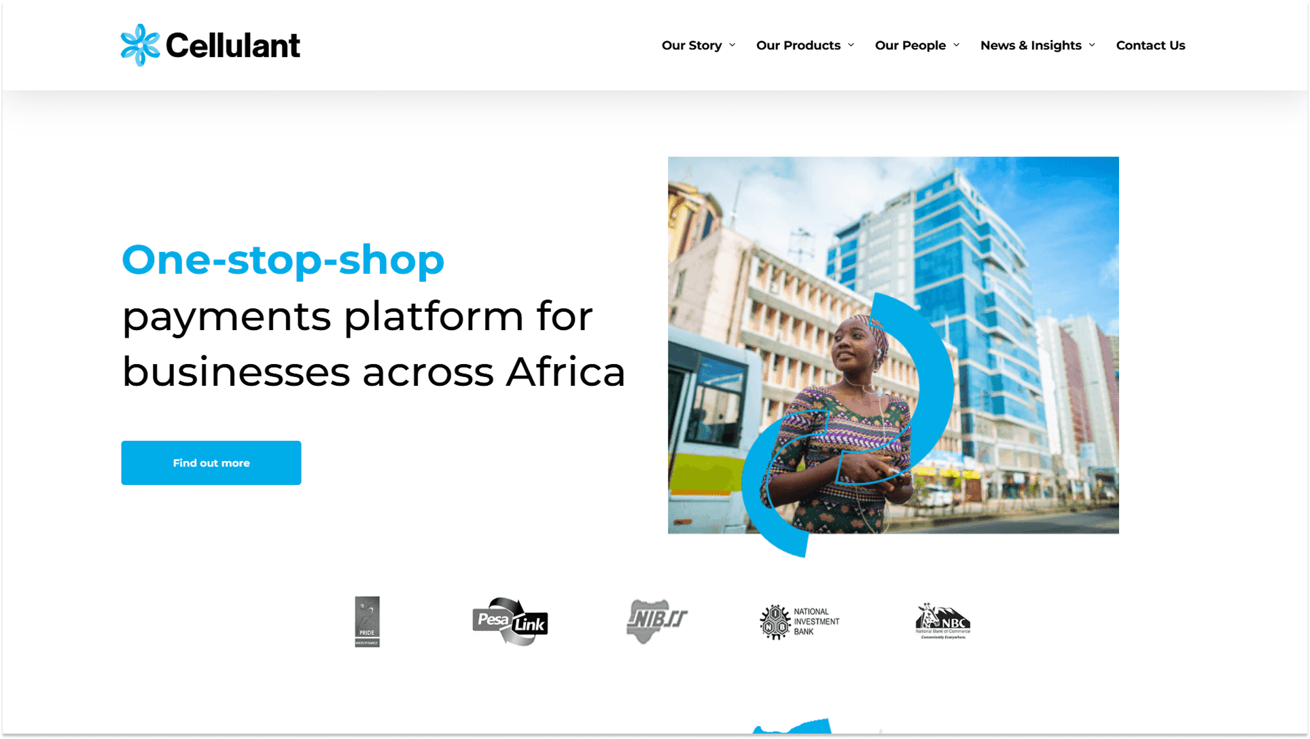This screenshot has height=739, width=1310.
Task: Click the Price Waterhouse partner icon
Action: tap(367, 620)
